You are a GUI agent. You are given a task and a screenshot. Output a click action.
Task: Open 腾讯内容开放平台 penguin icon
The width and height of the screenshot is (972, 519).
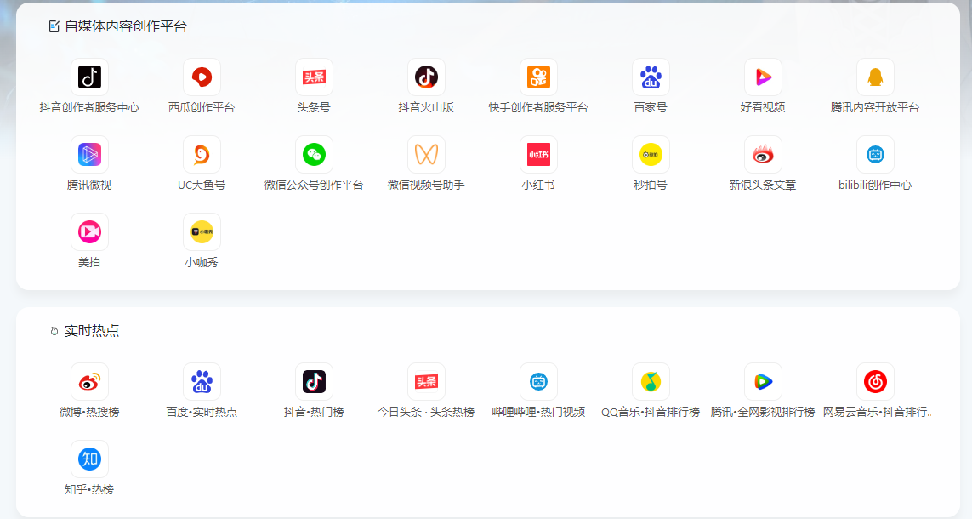click(x=875, y=77)
